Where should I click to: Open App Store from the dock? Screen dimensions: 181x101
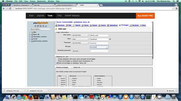131,97
